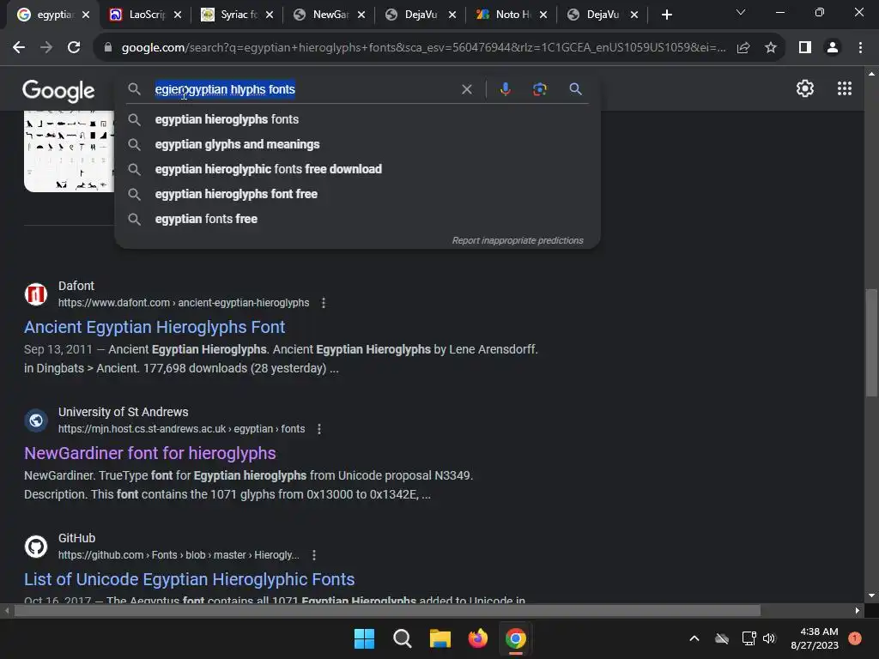This screenshot has height=659, width=879.
Task: Click the Google logo
Action: point(58,91)
